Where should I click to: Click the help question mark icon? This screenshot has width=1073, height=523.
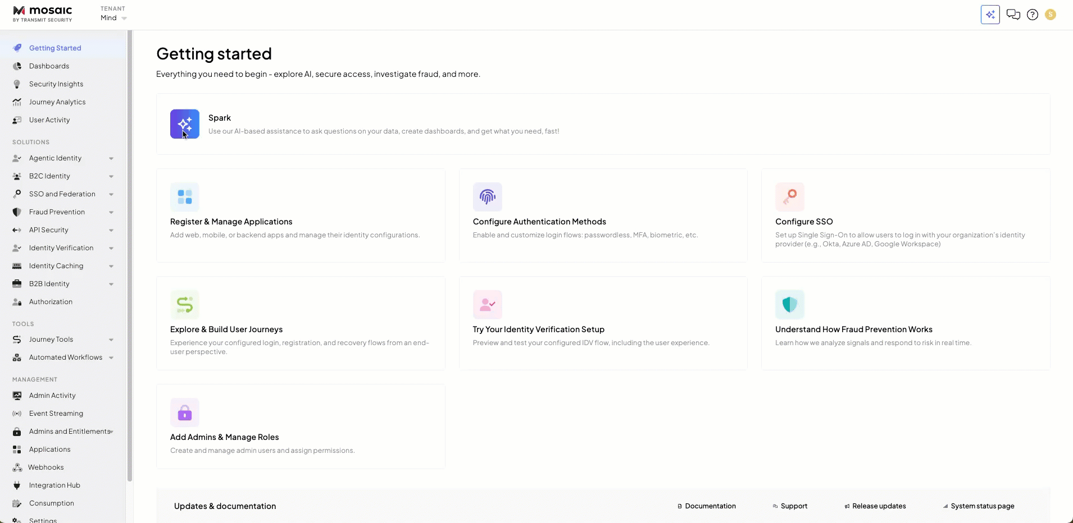[x=1032, y=15]
